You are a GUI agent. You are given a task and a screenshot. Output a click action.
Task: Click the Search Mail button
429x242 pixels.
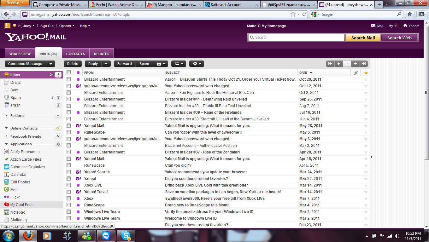coord(363,38)
